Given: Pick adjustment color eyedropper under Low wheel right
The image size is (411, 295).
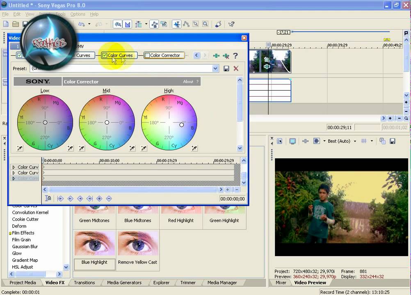Looking at the screenshot, I should point(70,148).
